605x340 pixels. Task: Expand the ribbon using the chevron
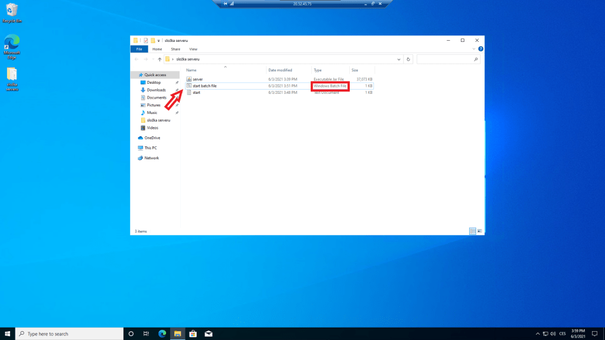[x=474, y=49]
